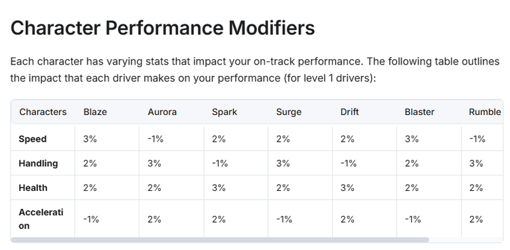
Task: Click Surge's Acceleration value cell
Action: pos(300,219)
